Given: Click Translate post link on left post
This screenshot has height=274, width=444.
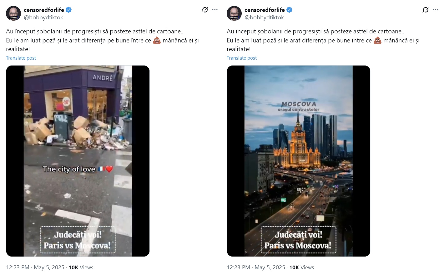Looking at the screenshot, I should click(x=21, y=58).
